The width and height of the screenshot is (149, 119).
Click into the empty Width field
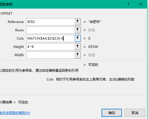[51, 55]
